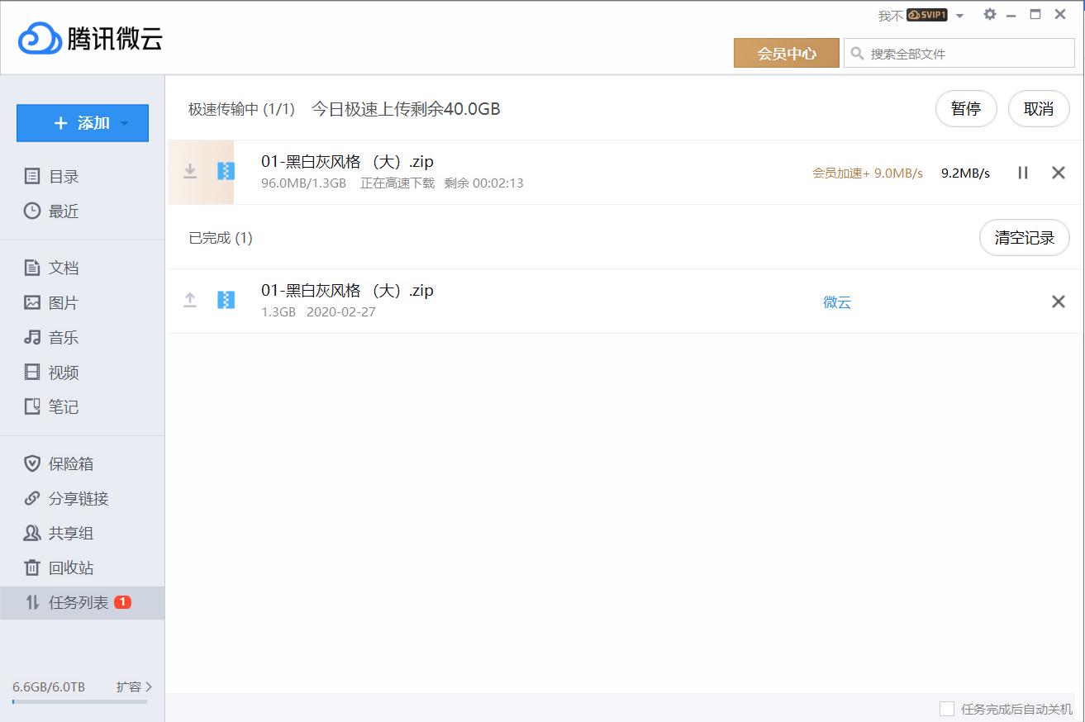Expand the 添加 add button dropdown
1085x722 pixels.
(x=126, y=122)
